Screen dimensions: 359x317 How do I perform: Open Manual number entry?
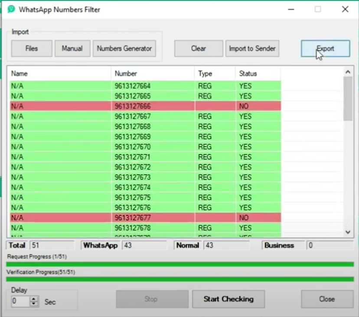pyautogui.click(x=72, y=49)
